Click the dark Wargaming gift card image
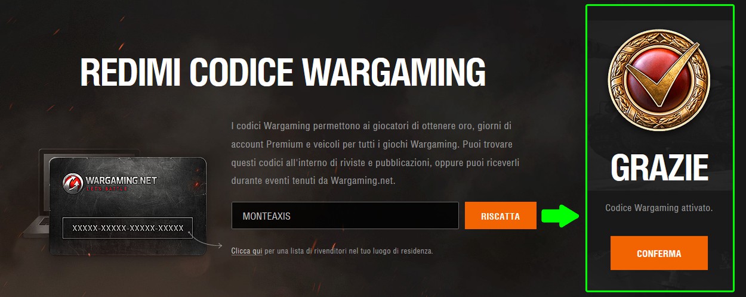 (x=128, y=207)
